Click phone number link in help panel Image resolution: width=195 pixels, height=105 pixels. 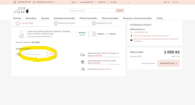click(141, 32)
